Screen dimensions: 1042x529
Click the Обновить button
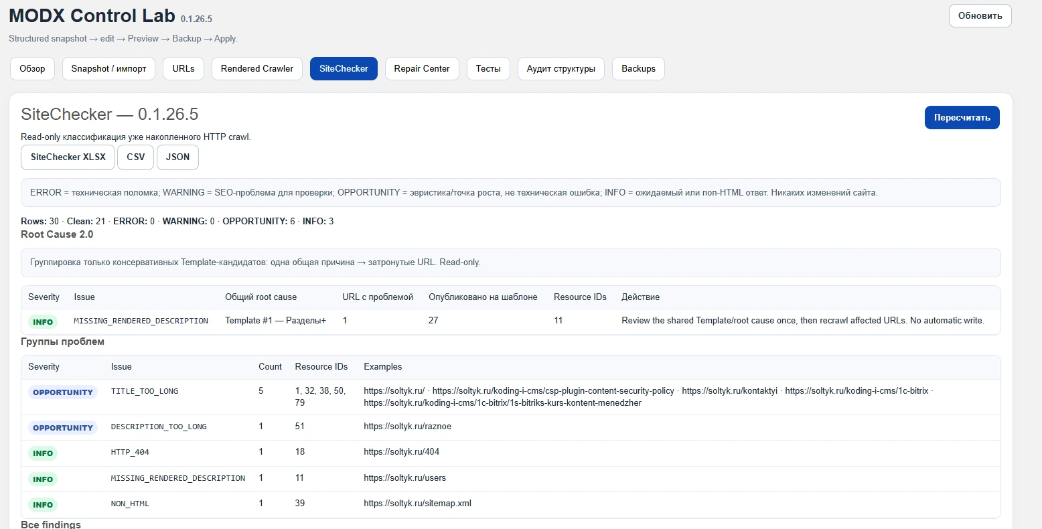click(980, 15)
